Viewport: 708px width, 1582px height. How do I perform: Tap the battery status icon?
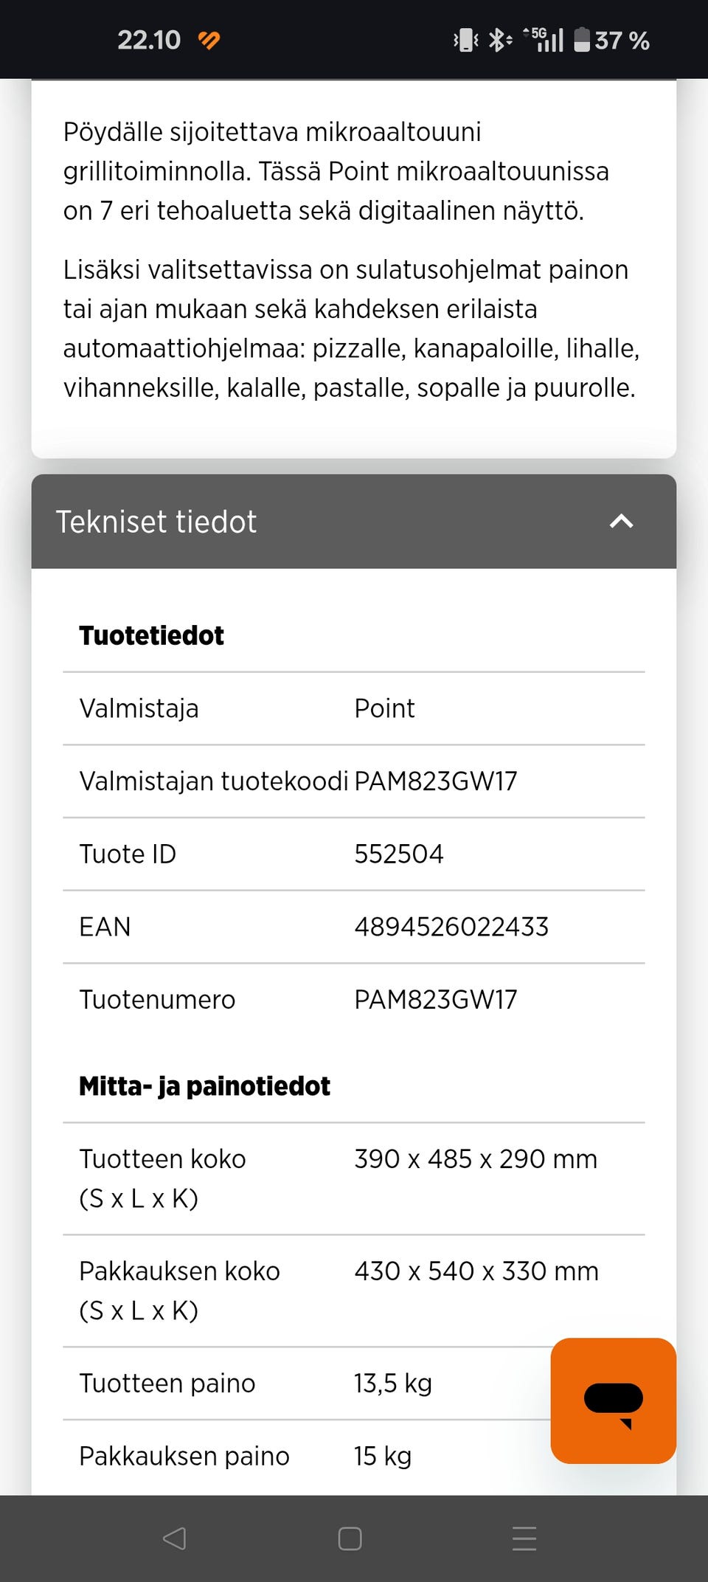click(x=582, y=40)
